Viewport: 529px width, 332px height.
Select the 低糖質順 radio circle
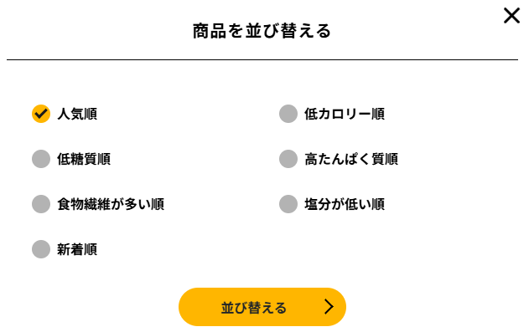(x=41, y=159)
